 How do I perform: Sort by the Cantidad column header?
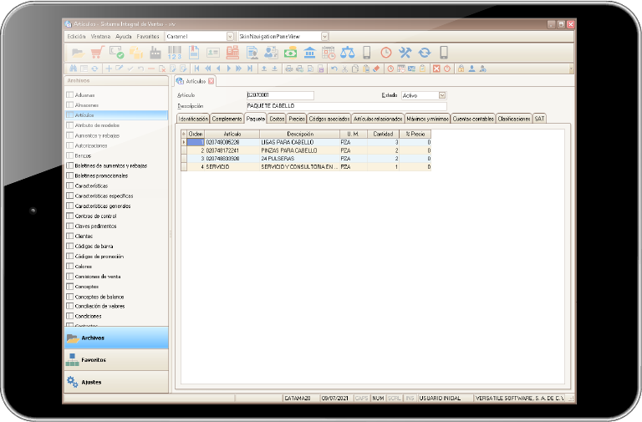click(x=383, y=134)
